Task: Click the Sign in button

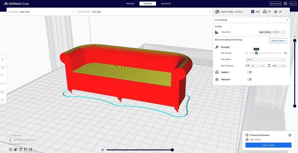Action: [293, 4]
